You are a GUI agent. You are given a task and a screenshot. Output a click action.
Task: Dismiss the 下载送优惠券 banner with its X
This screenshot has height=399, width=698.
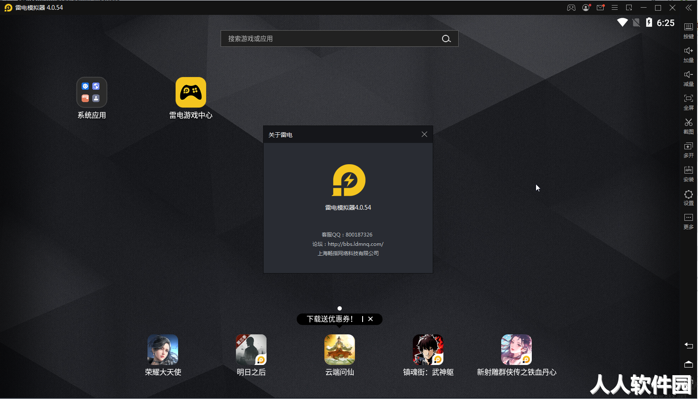[x=371, y=319]
